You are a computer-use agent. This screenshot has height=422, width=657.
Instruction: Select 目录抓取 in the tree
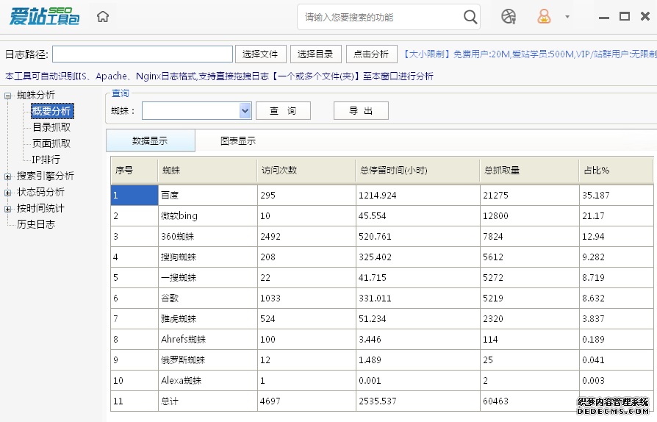[51, 127]
